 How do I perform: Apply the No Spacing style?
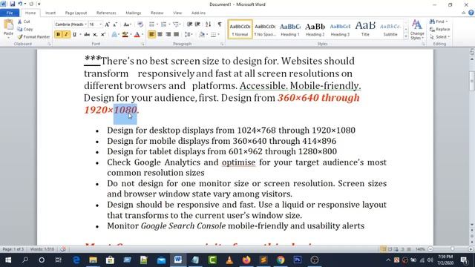(265, 30)
